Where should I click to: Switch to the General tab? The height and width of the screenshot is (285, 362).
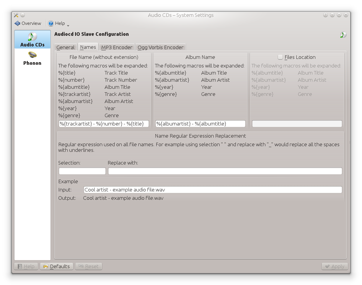66,47
